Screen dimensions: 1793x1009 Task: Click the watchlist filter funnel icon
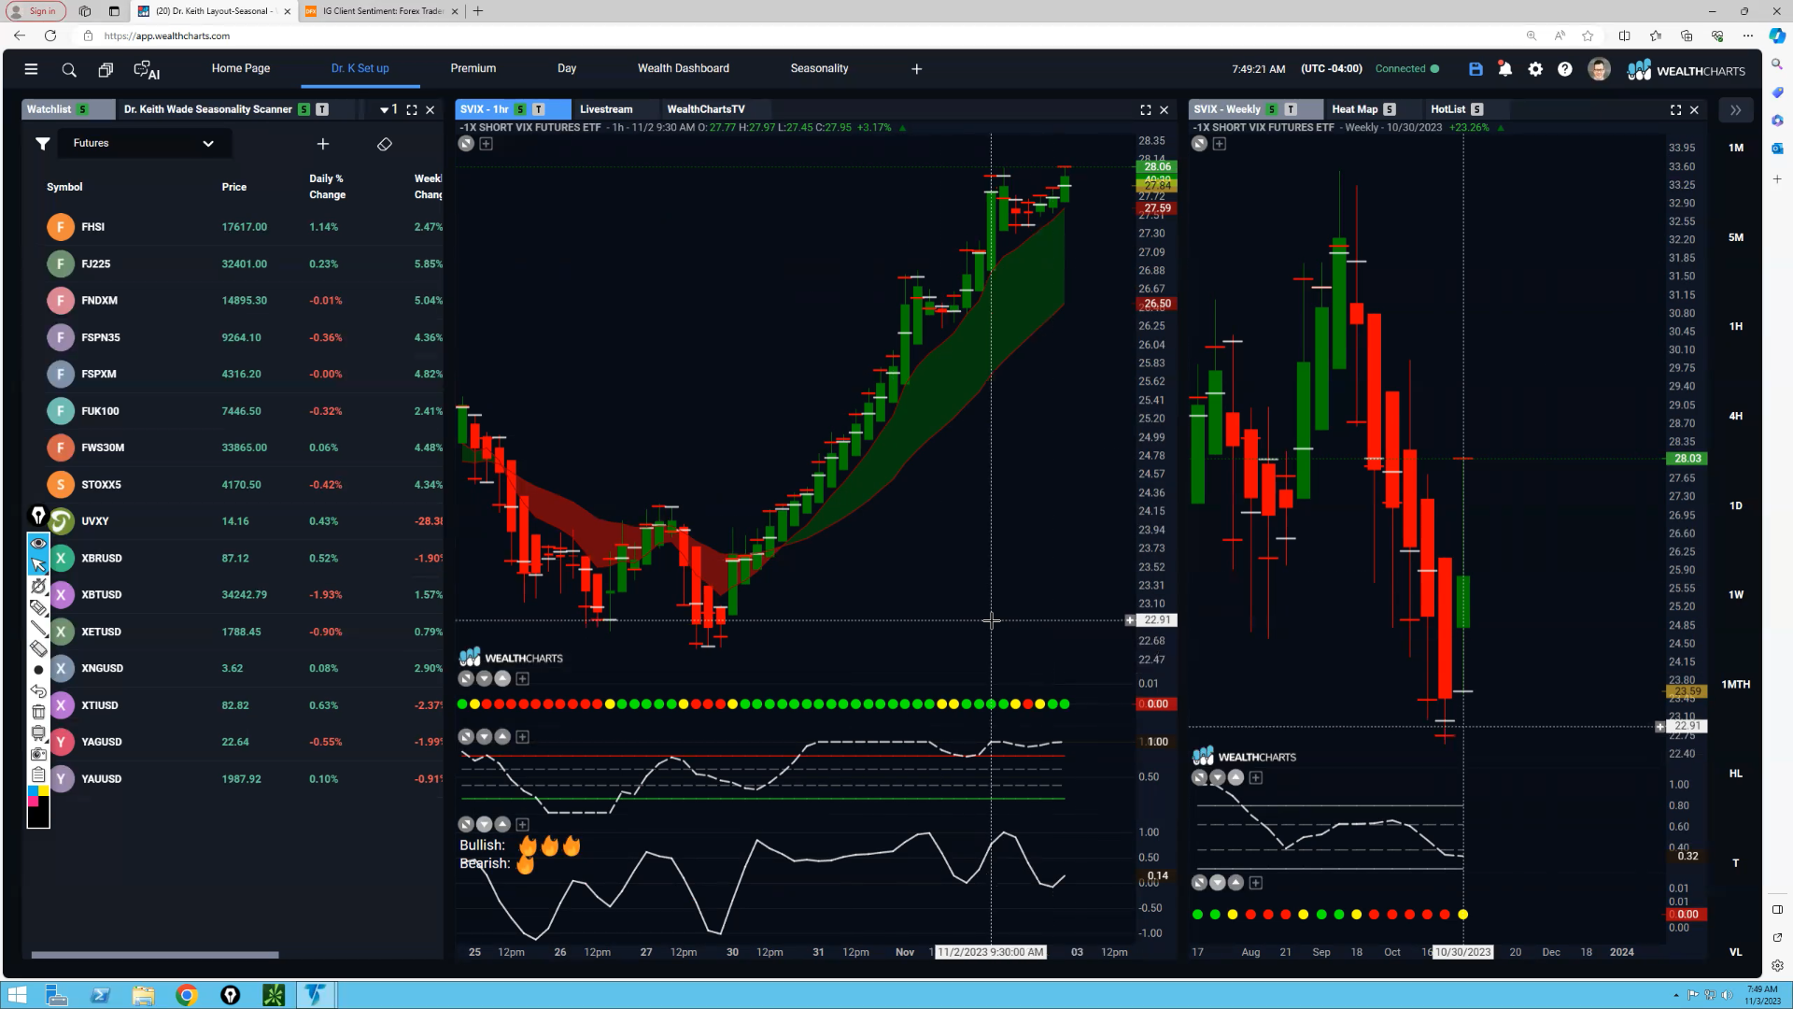(42, 144)
